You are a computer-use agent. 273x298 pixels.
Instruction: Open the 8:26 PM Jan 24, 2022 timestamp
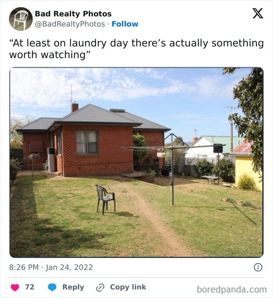click(x=51, y=267)
